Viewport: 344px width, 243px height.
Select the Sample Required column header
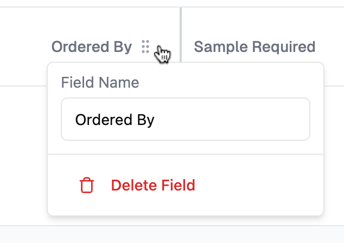[x=254, y=47]
